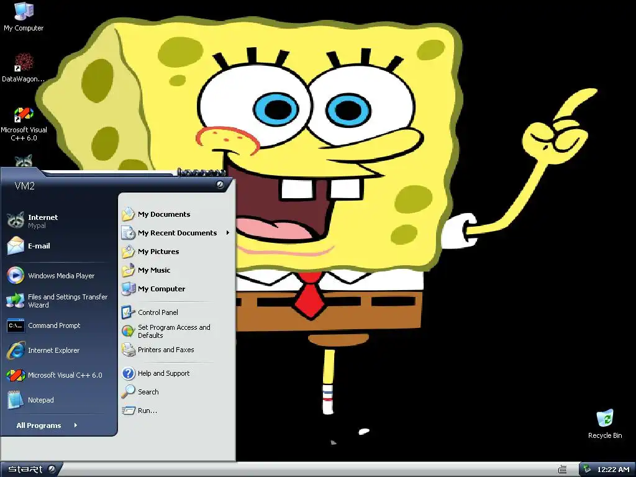
Task: Open My Pictures folder icon
Action: tap(128, 252)
